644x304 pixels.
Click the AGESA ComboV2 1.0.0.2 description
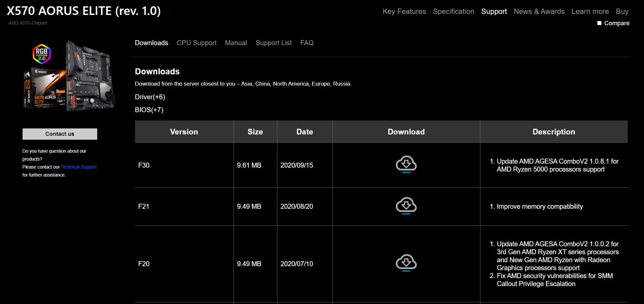click(558, 256)
